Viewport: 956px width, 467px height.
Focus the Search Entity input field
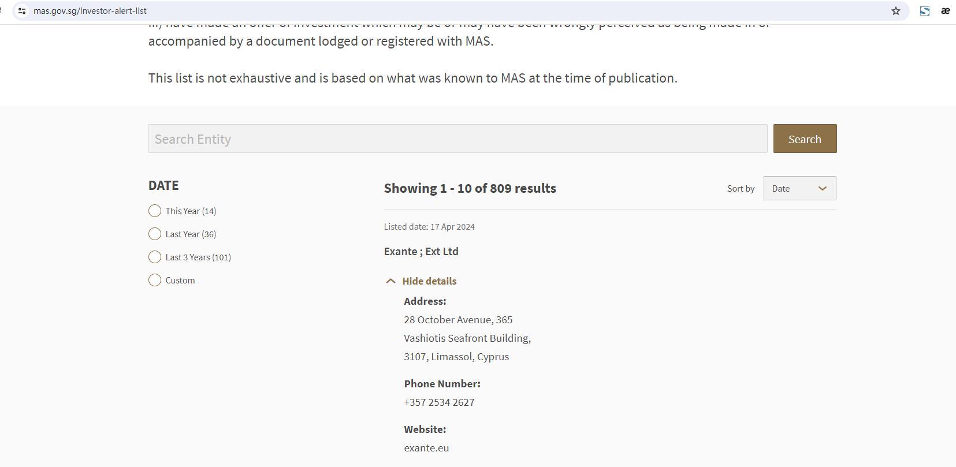[457, 139]
